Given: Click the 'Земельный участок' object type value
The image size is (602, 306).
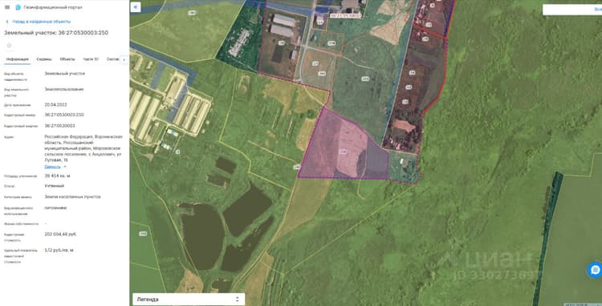Looking at the screenshot, I should point(64,73).
